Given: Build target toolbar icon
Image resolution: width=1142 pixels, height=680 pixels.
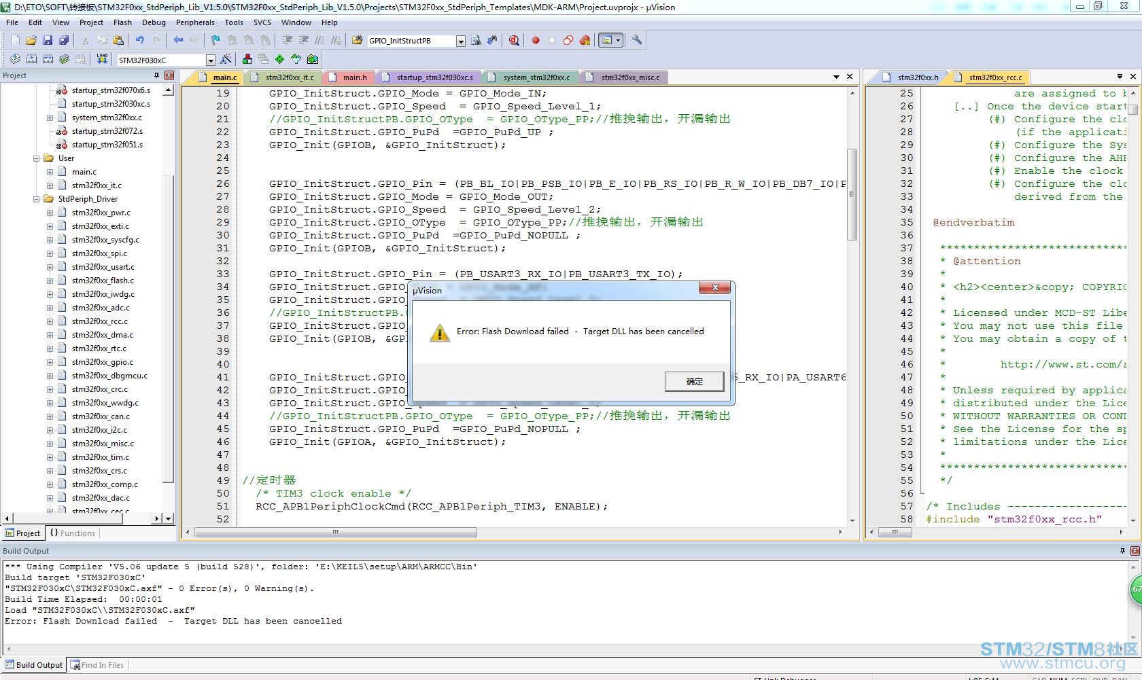Looking at the screenshot, I should click(x=31, y=60).
